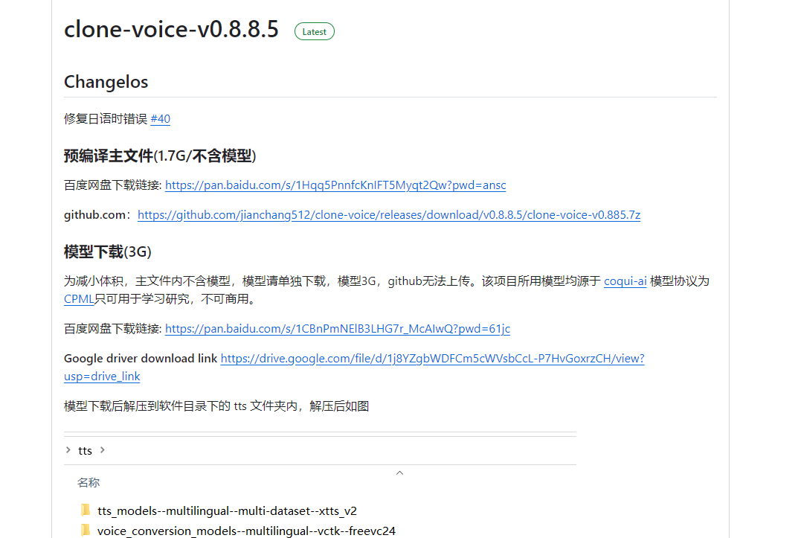Click the Changelos heading
This screenshot has width=801, height=538.
(106, 82)
